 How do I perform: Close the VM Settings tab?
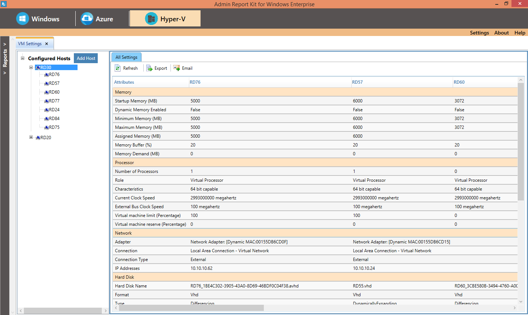(47, 44)
